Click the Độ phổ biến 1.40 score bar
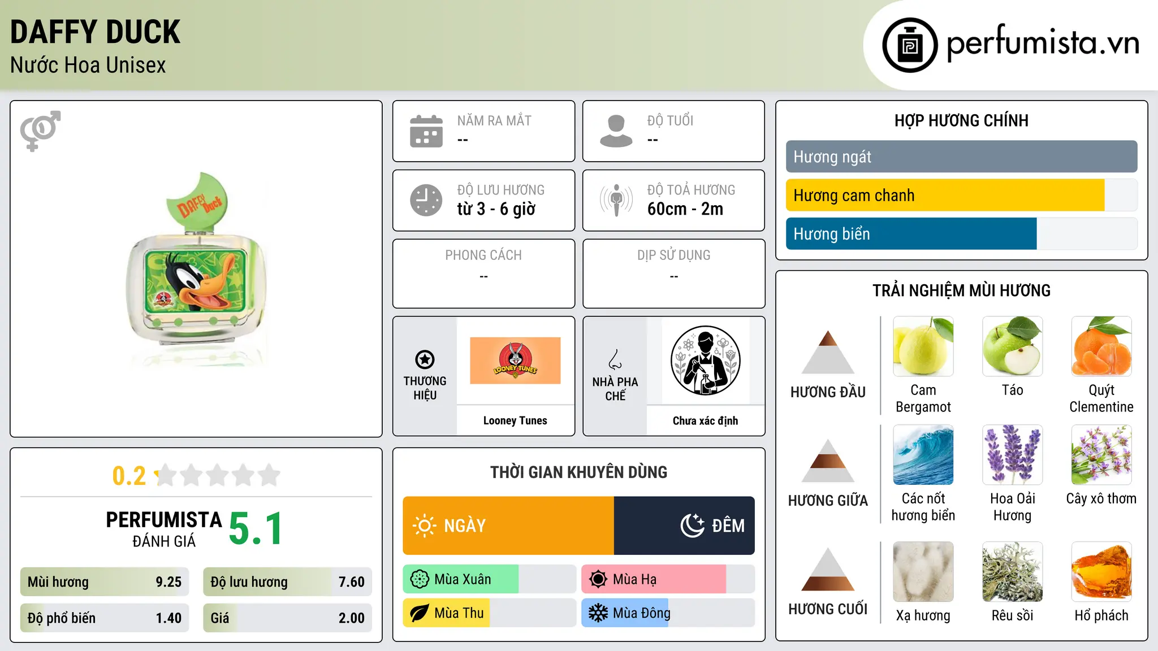1158x651 pixels. tap(105, 618)
